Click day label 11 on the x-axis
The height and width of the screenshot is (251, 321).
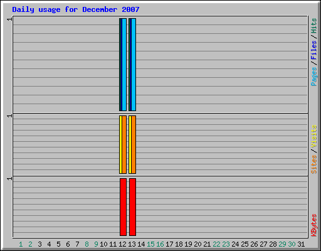click(113, 244)
